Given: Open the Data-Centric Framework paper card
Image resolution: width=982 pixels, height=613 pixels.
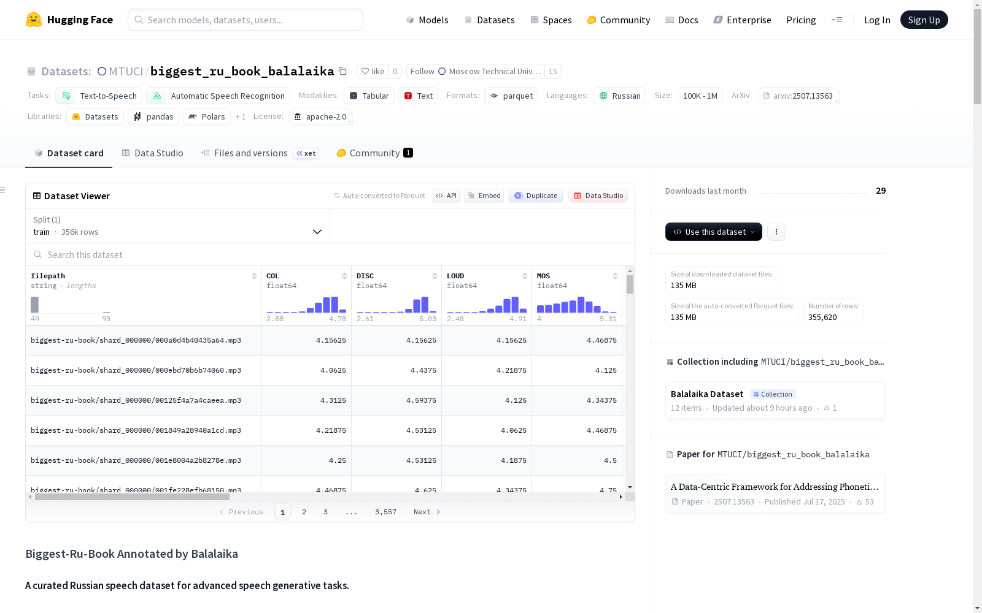Looking at the screenshot, I should tap(775, 493).
